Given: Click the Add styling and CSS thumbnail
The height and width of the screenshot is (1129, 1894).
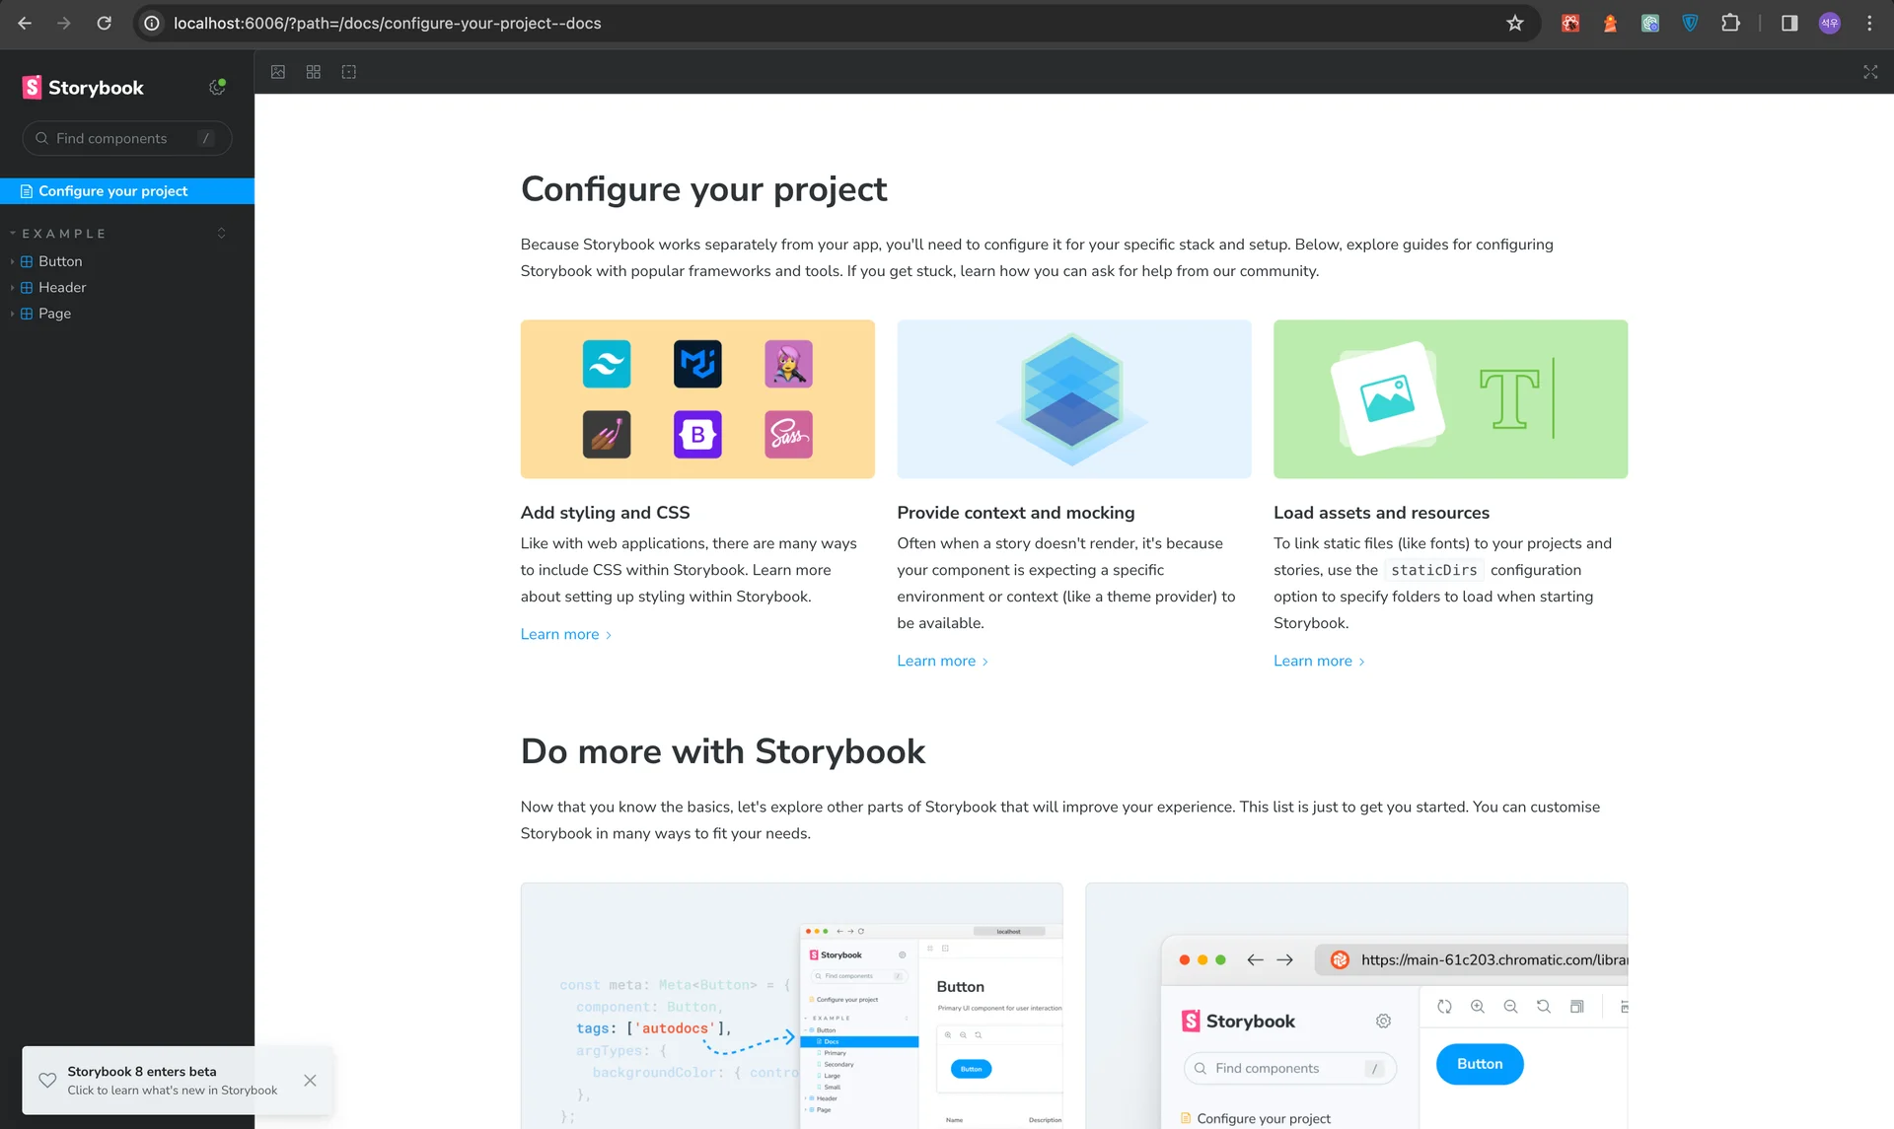Looking at the screenshot, I should [697, 399].
